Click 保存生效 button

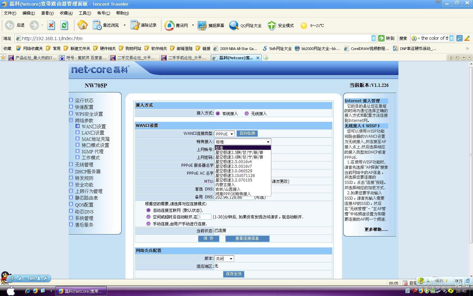point(234,274)
